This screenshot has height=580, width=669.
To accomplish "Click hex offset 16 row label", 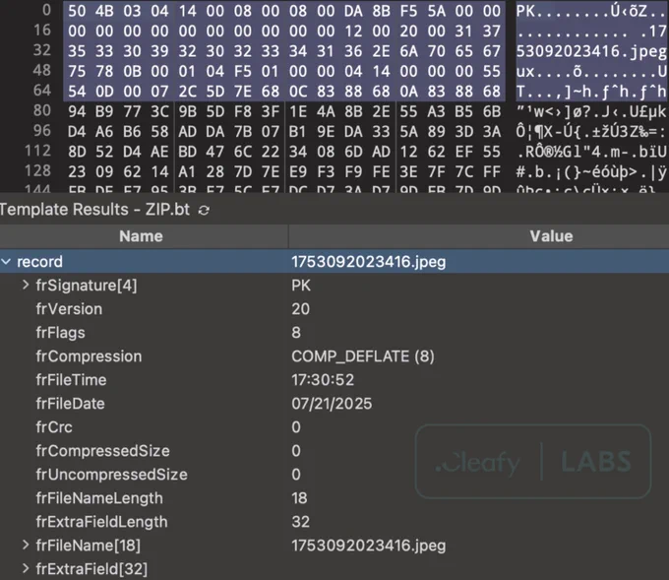I will tap(42, 30).
